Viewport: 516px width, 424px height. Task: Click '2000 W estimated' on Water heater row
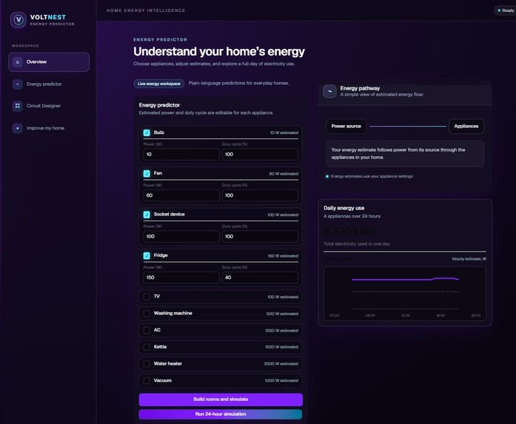click(281, 364)
